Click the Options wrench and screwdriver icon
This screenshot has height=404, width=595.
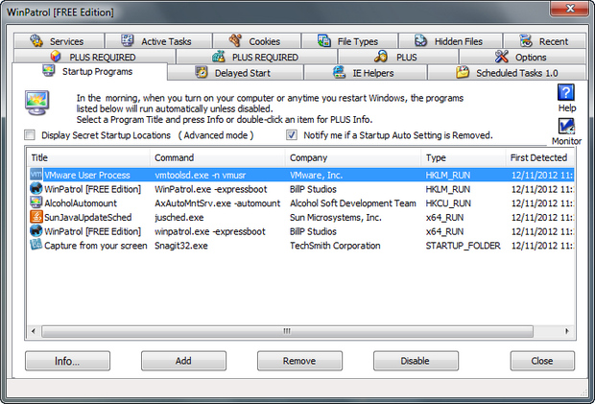pos(501,57)
